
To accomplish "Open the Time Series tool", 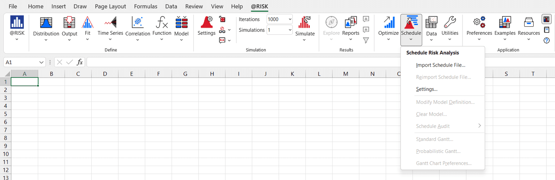I will pos(110,23).
